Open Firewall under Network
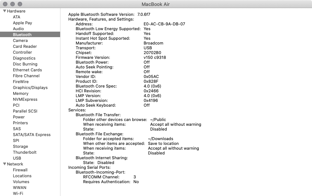312x196 pixels. pos(20,170)
